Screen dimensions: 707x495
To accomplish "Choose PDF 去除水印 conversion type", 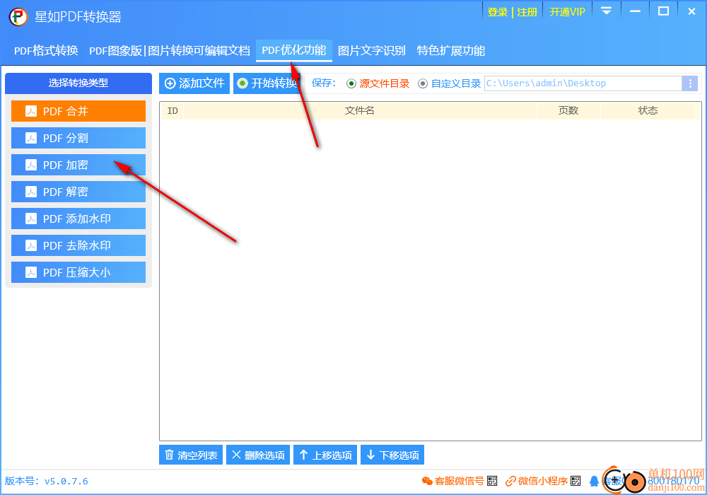I will coord(78,245).
